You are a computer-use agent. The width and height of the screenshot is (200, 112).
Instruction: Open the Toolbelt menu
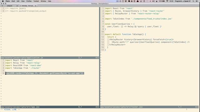(x=36, y=1)
